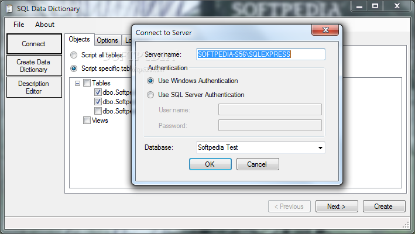Confirm connection with OK
The image size is (415, 234).
pos(210,164)
